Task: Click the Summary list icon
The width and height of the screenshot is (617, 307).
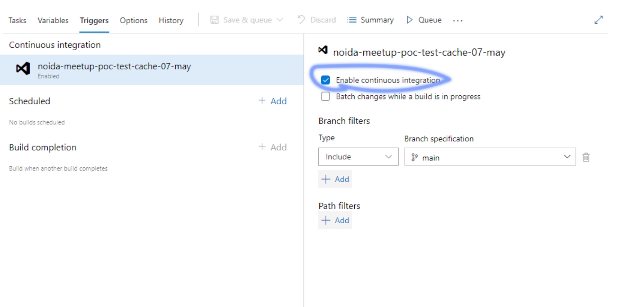Action: pyautogui.click(x=352, y=20)
